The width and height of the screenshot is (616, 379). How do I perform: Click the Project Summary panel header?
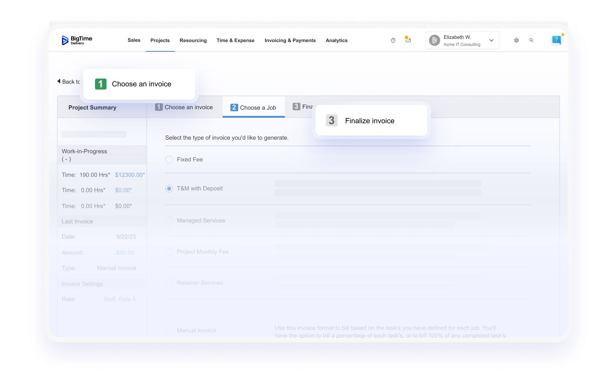(x=92, y=108)
